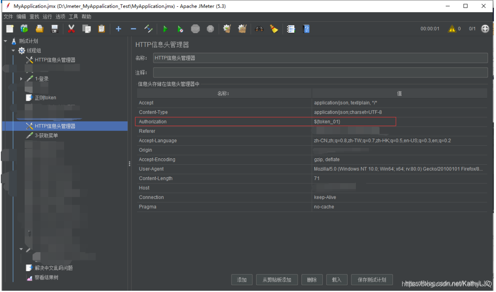This screenshot has width=496, height=292.
Task: Open the 帮助 menu
Action: coord(86,16)
